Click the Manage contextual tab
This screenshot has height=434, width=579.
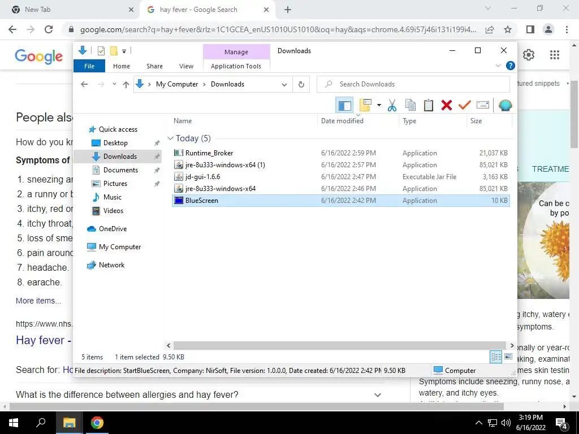[236, 52]
